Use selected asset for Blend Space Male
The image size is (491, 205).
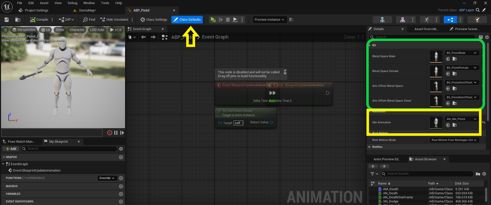tap(448, 59)
